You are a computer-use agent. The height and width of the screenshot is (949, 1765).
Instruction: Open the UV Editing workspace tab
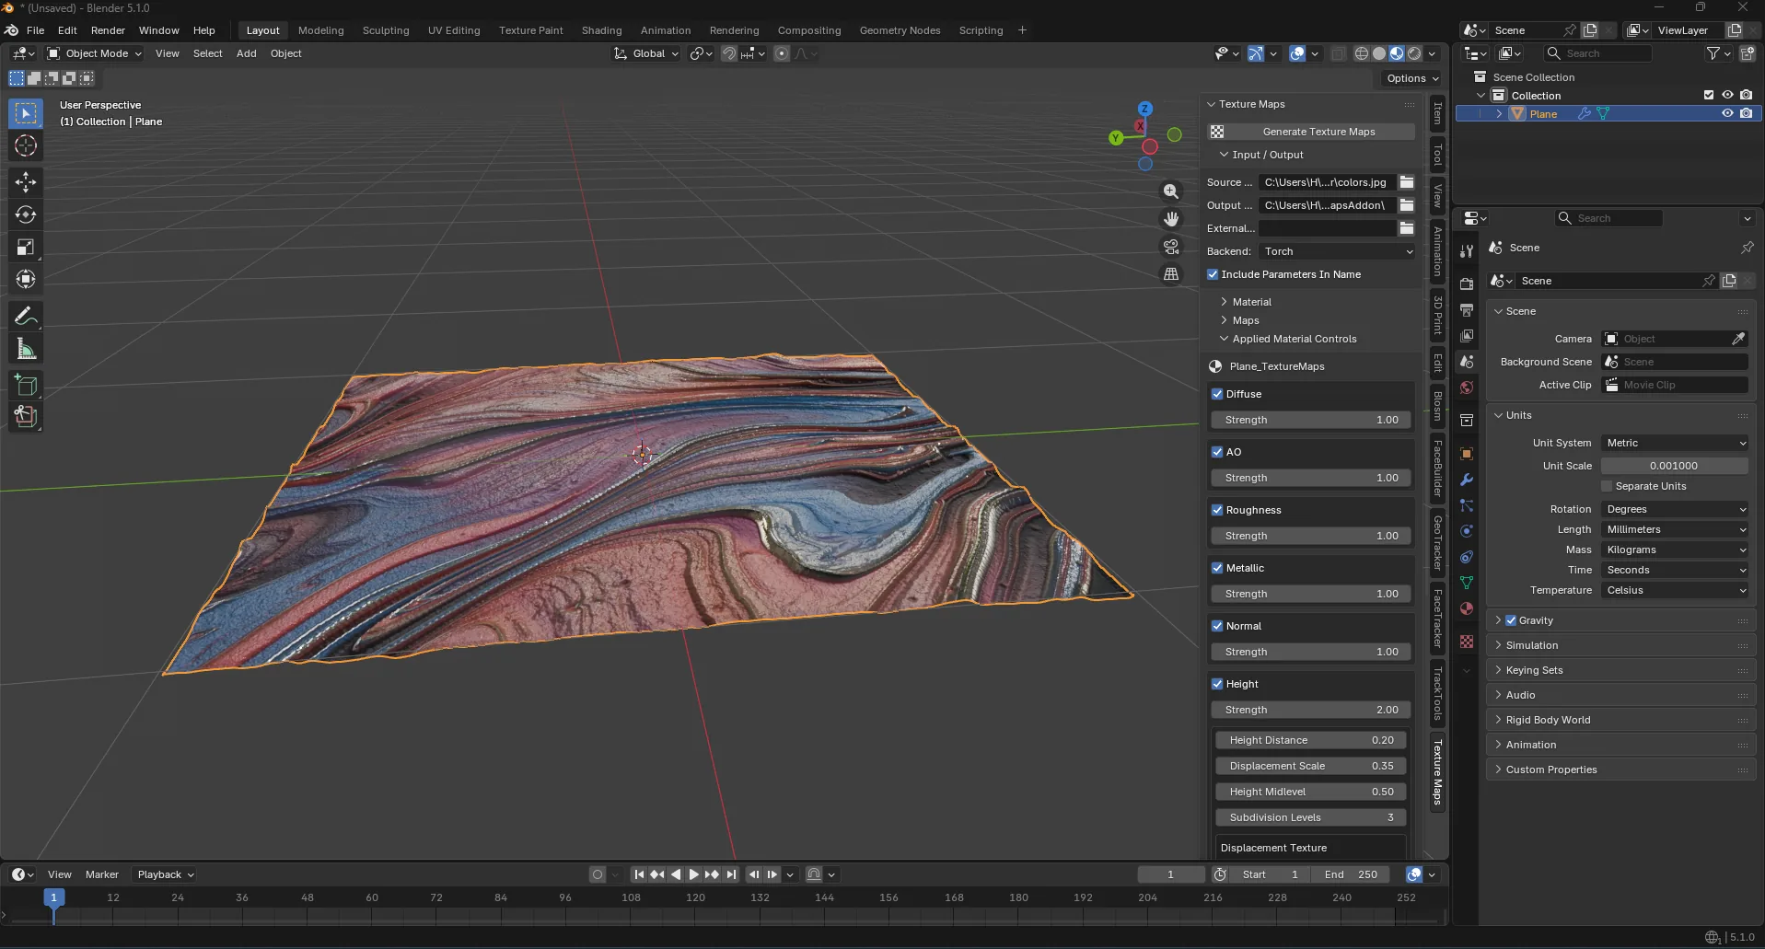pyautogui.click(x=454, y=30)
